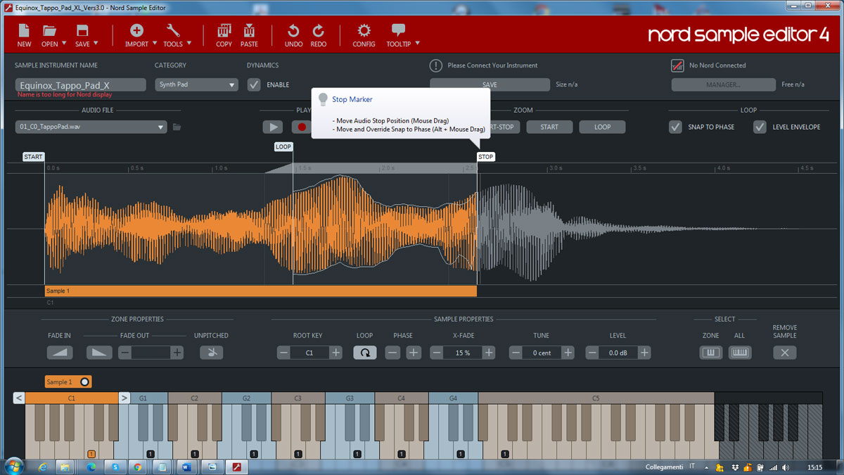Undo the last action
The image size is (844, 475).
pyautogui.click(x=294, y=35)
